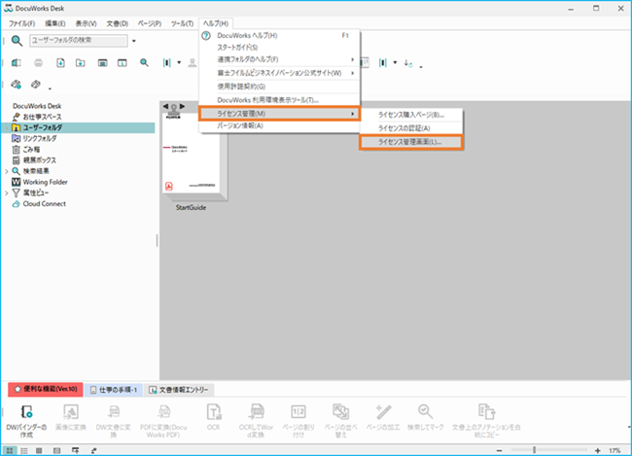Click the ページの並べ替え icon

(x=340, y=412)
